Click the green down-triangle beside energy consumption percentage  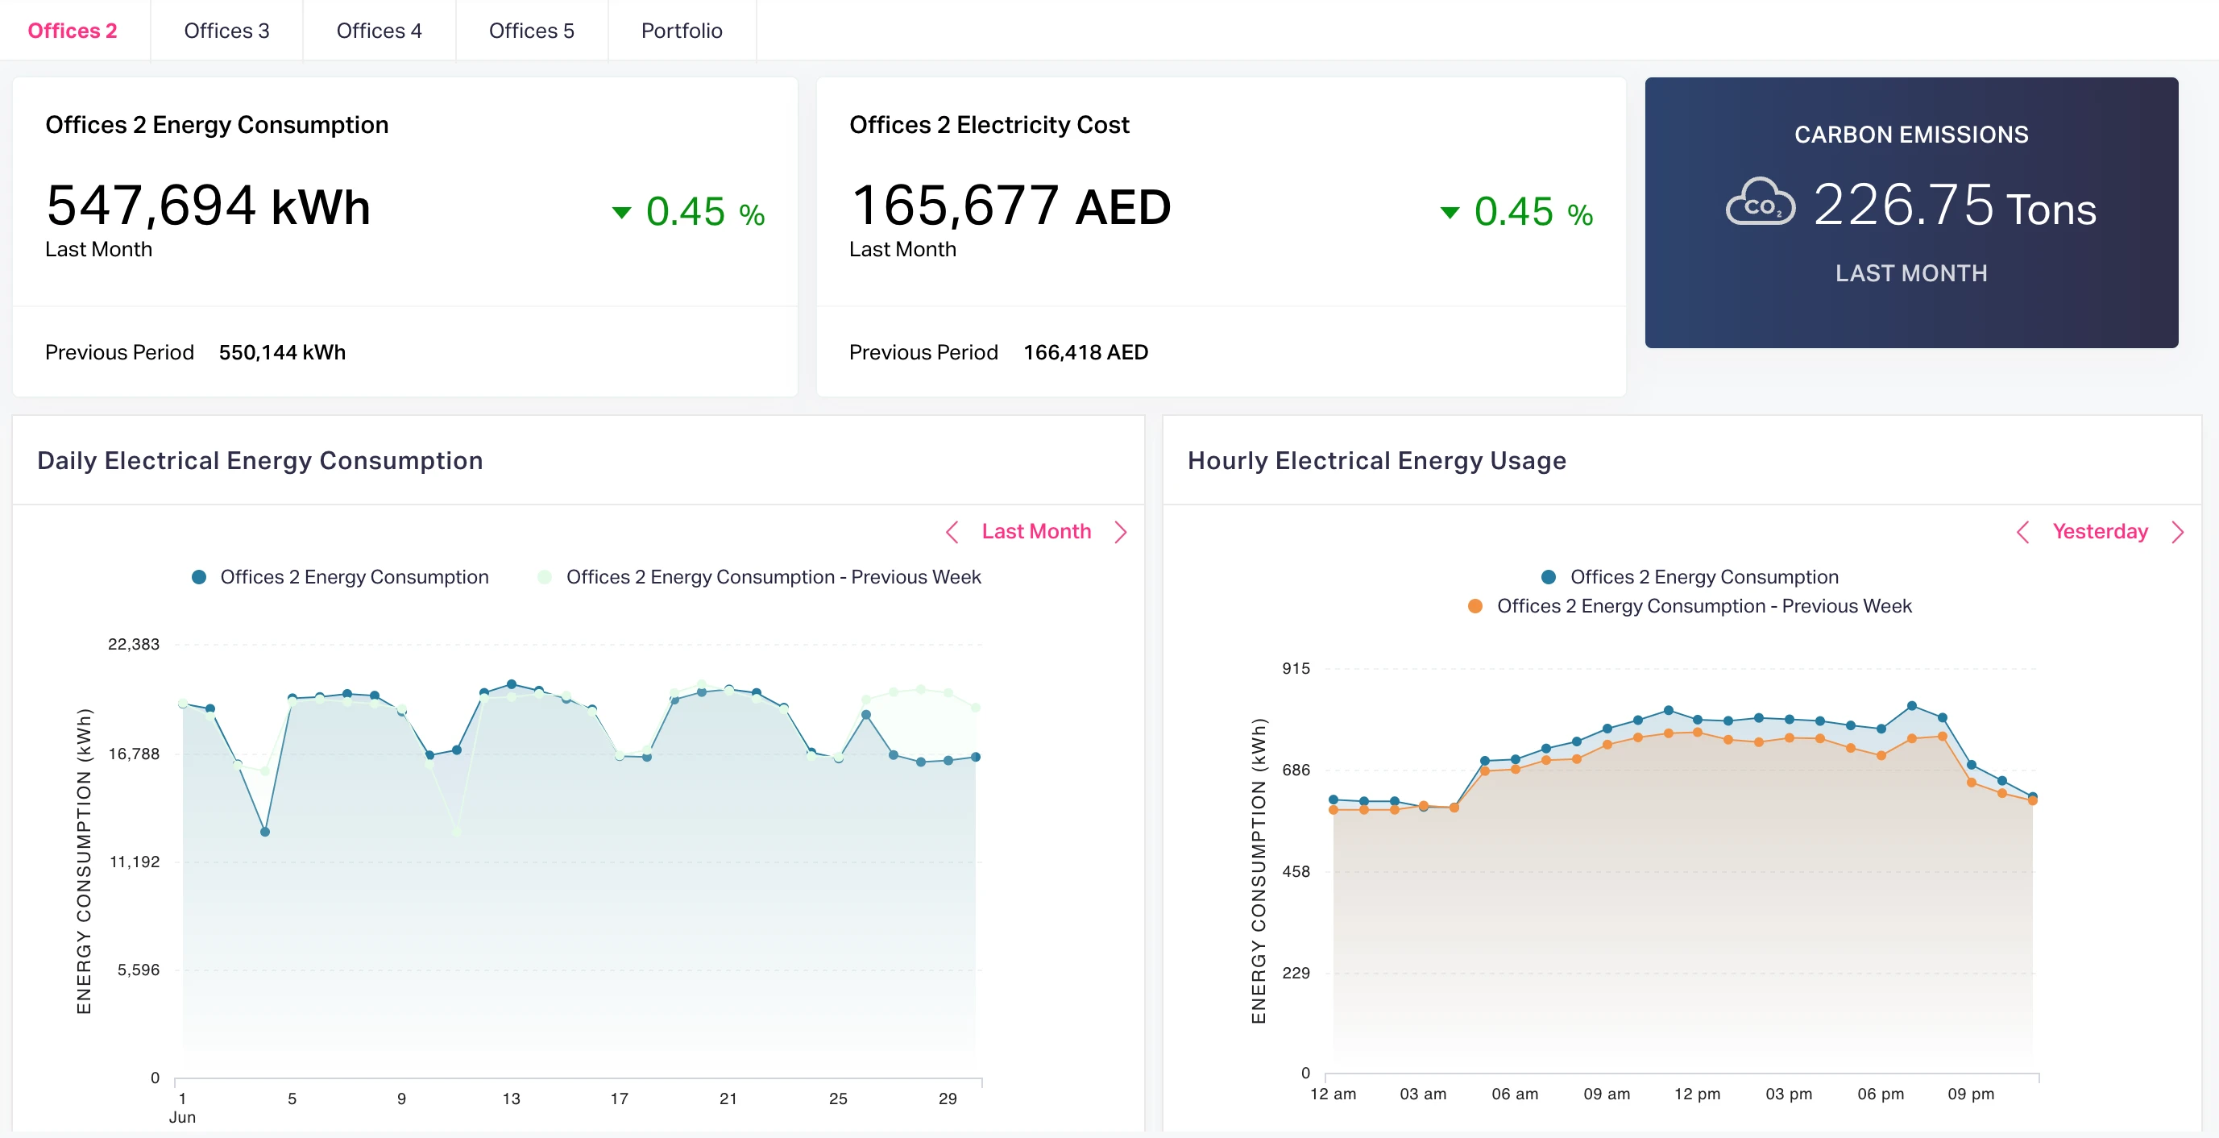[x=621, y=212]
